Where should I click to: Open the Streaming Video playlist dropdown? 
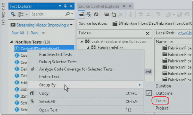[71, 25]
